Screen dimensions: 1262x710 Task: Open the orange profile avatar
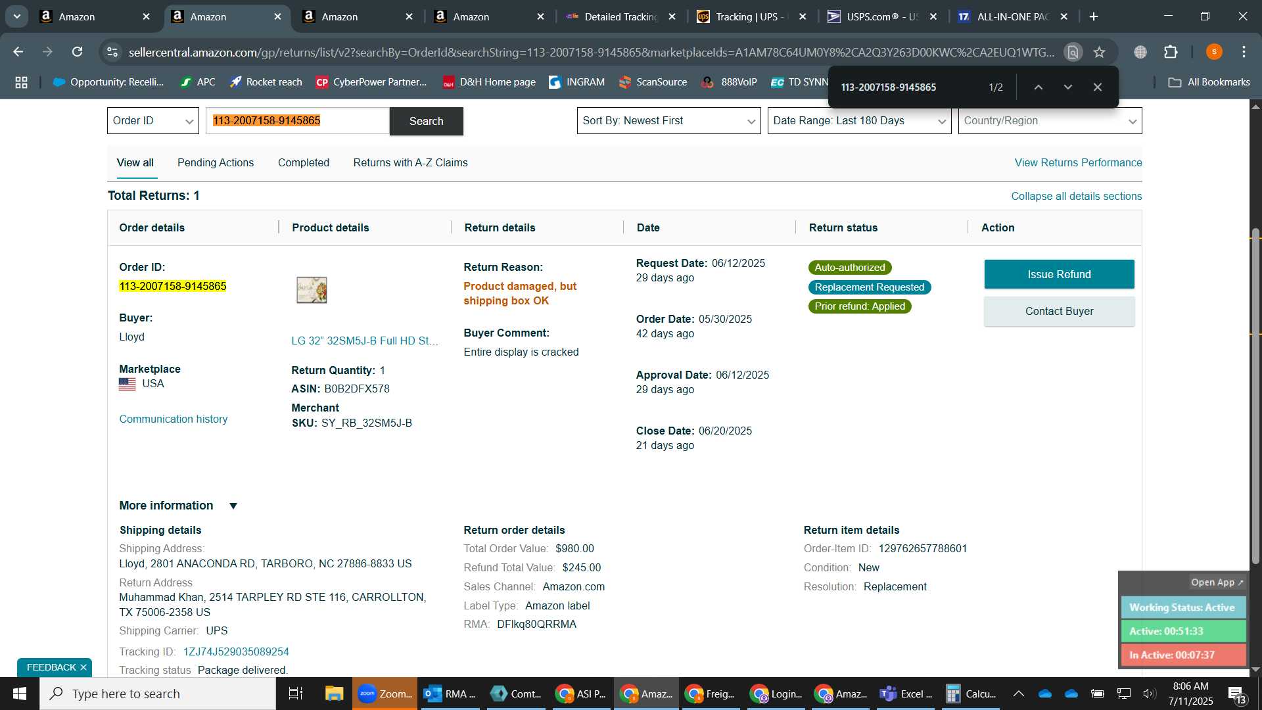tap(1214, 52)
